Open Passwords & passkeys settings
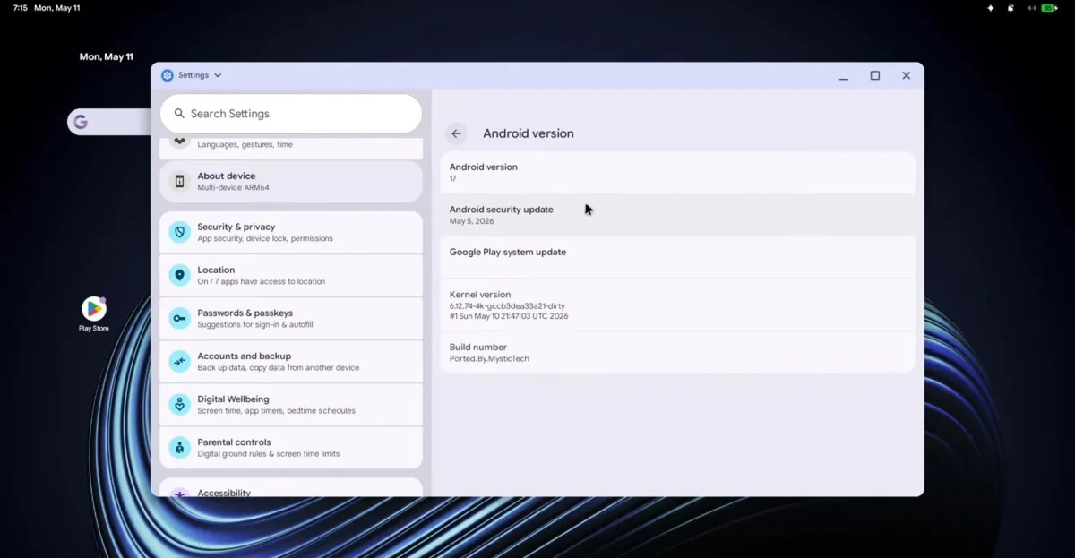The image size is (1075, 558). 291,318
